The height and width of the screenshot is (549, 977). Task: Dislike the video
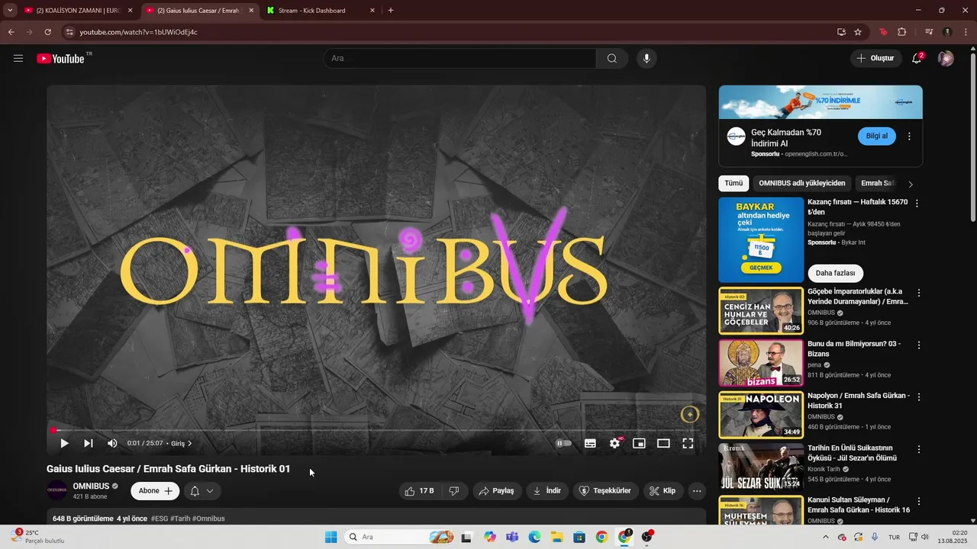[454, 491]
